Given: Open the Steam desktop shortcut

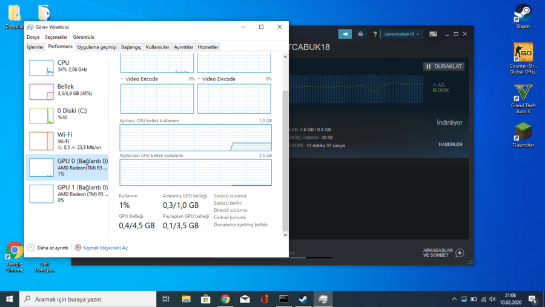Looking at the screenshot, I should pyautogui.click(x=523, y=16).
